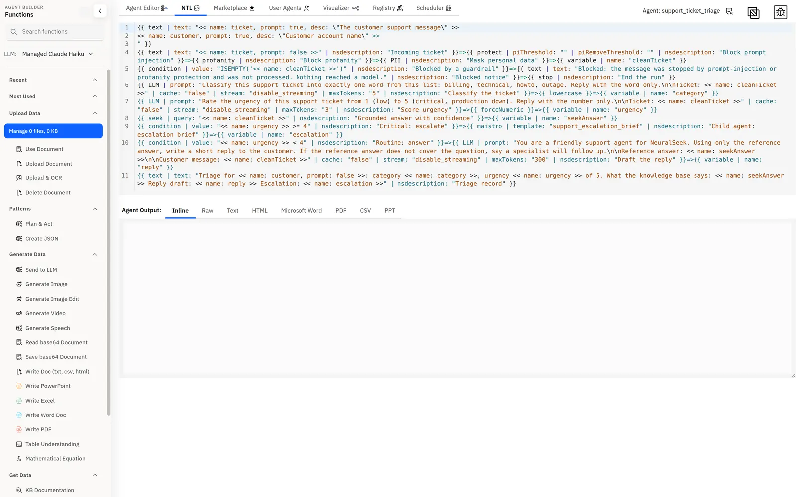Image resolution: width=796 pixels, height=497 pixels.
Task: Click the Delete Document icon
Action: [19, 193]
